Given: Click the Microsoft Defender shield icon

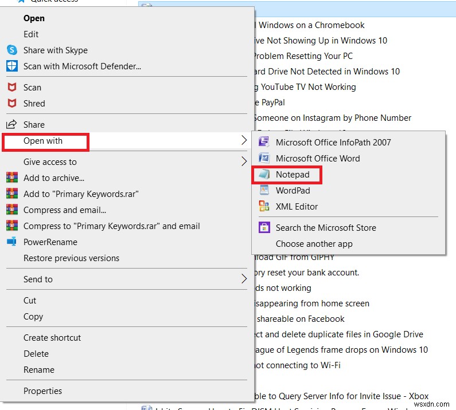Looking at the screenshot, I should coord(11,66).
